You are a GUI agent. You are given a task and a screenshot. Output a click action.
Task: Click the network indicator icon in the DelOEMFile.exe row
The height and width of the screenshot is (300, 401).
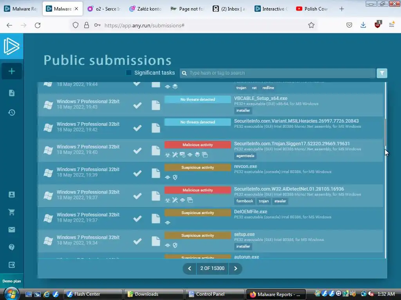[x=168, y=223]
